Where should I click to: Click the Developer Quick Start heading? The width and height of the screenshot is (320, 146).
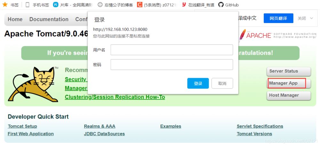pos(38,117)
